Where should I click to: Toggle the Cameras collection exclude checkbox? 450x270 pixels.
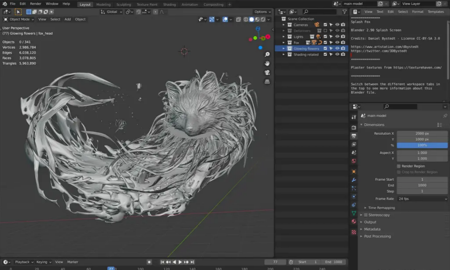[325, 25]
